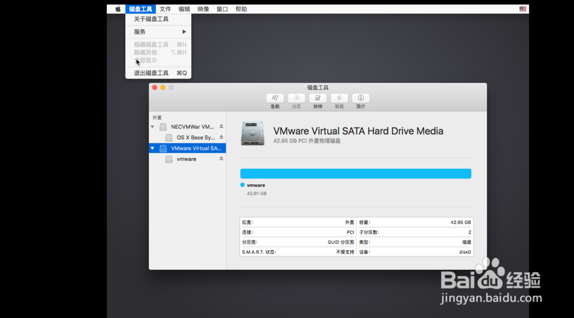This screenshot has width=574, height=318.
Task: Select the vmware sidebar volume row
Action: tap(188, 159)
